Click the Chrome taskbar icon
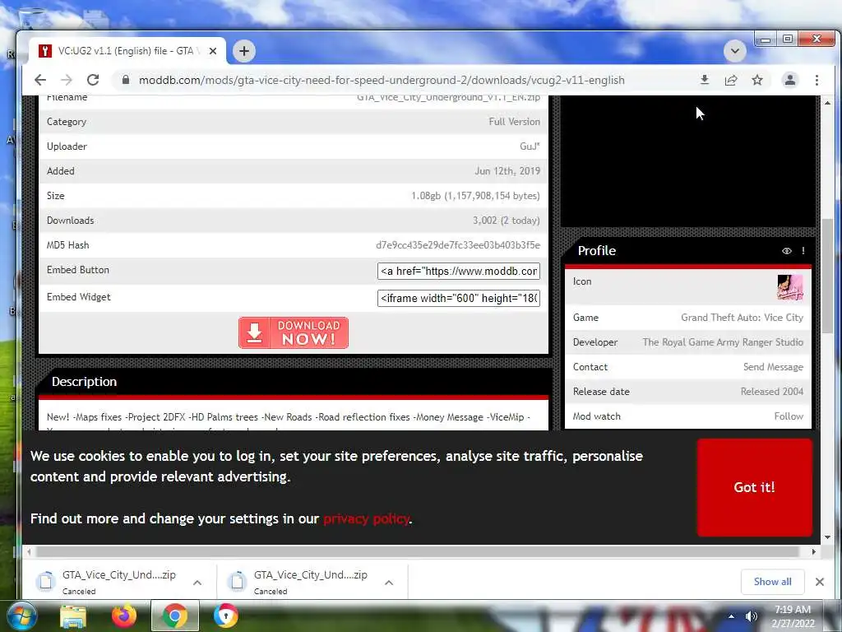 click(175, 616)
